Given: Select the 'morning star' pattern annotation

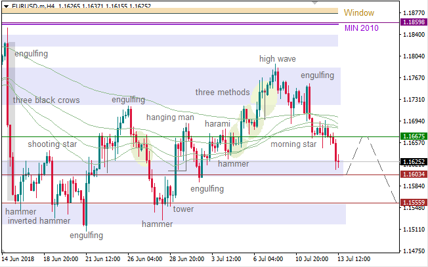Looking at the screenshot, I should click(293, 144).
